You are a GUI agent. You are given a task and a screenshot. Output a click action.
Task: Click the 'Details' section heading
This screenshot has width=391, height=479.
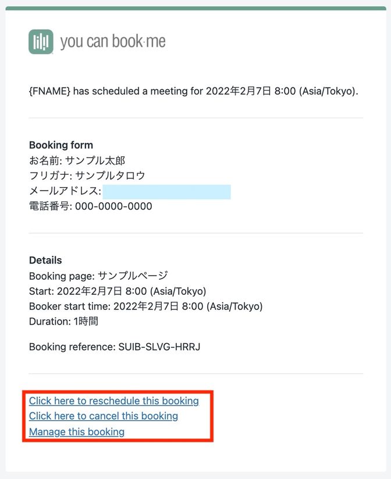[x=45, y=260]
